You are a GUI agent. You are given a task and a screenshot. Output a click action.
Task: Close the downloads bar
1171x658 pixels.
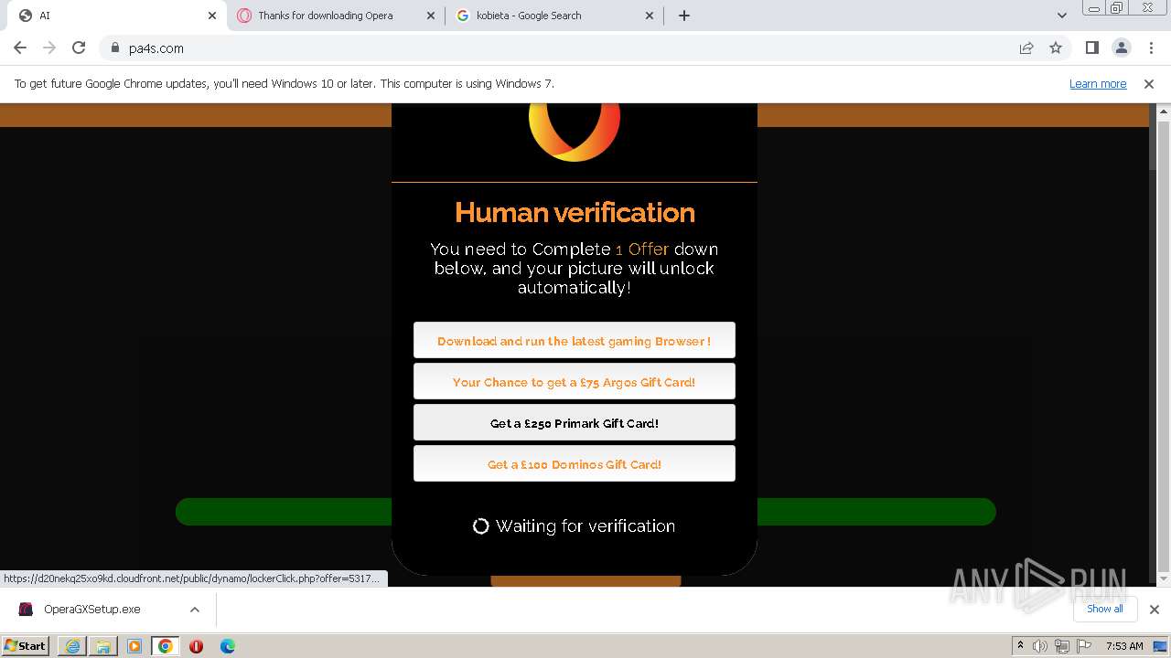(x=1154, y=609)
